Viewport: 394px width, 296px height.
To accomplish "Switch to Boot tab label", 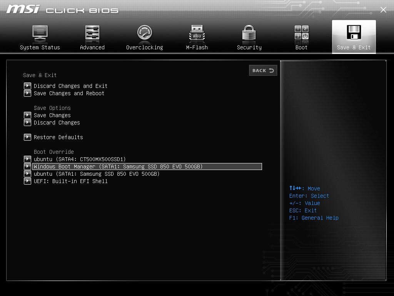I will click(301, 47).
